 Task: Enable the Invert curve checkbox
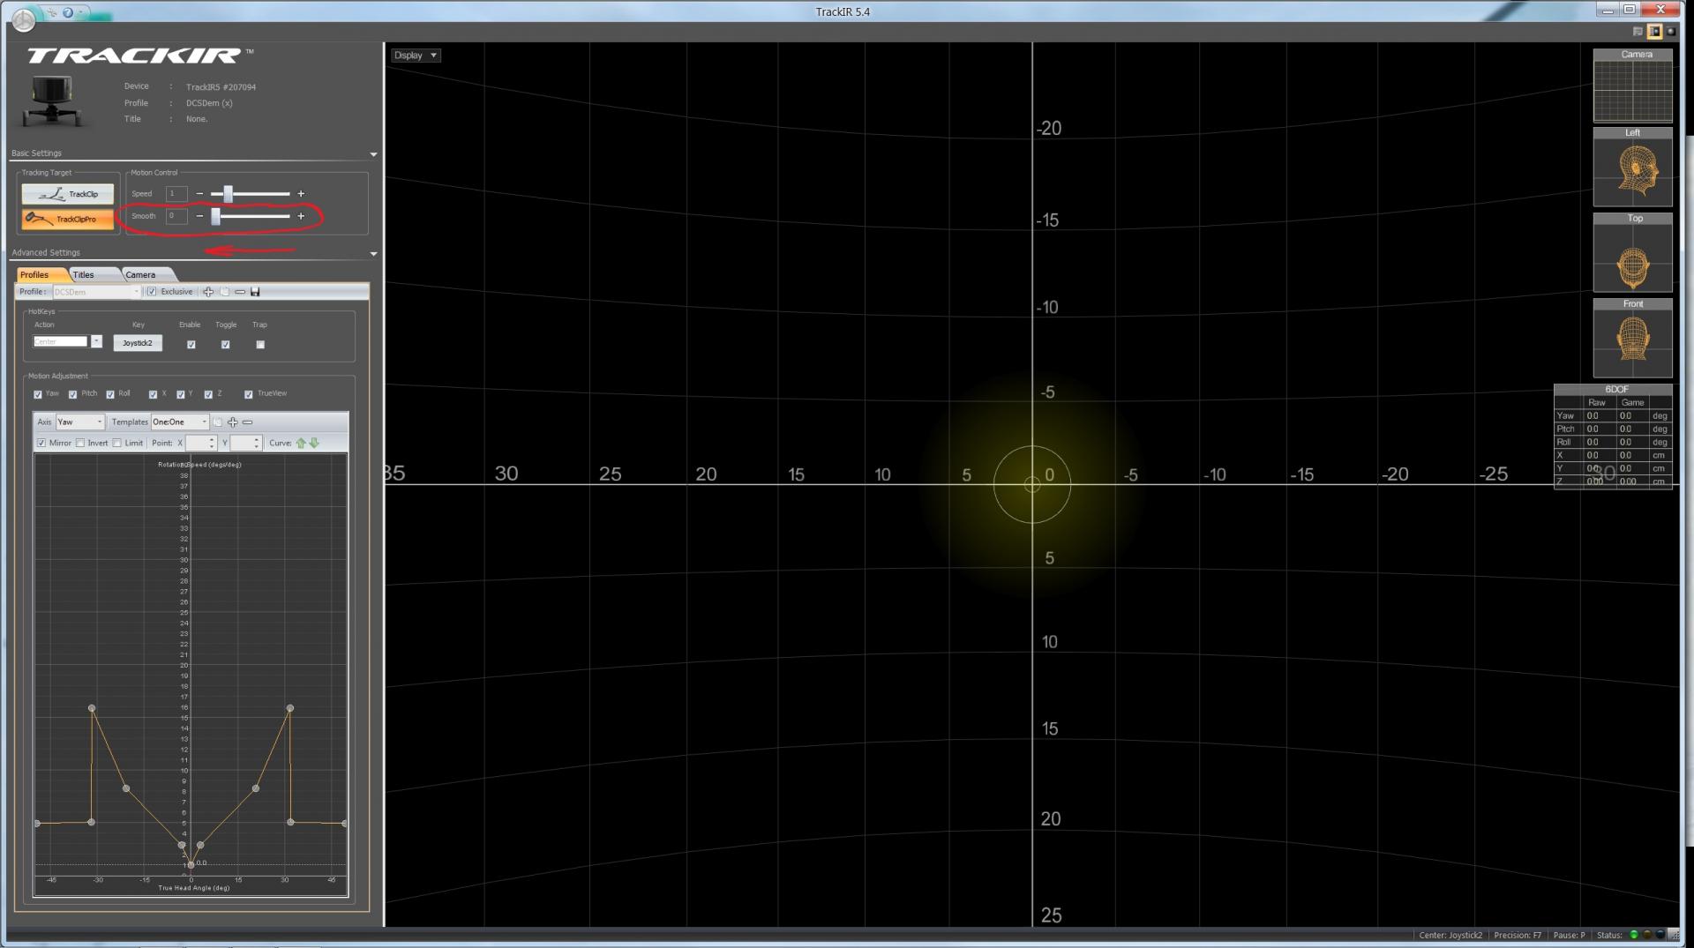pos(80,444)
